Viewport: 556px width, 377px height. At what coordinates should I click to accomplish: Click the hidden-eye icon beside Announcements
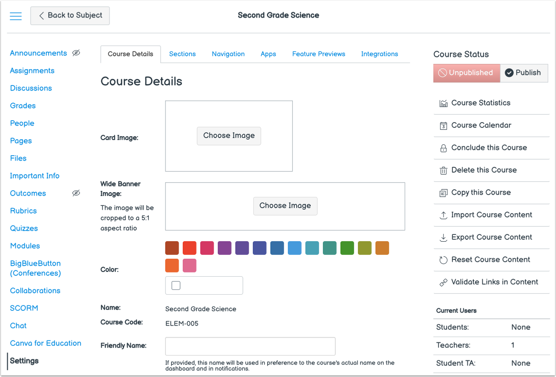pyautogui.click(x=76, y=53)
